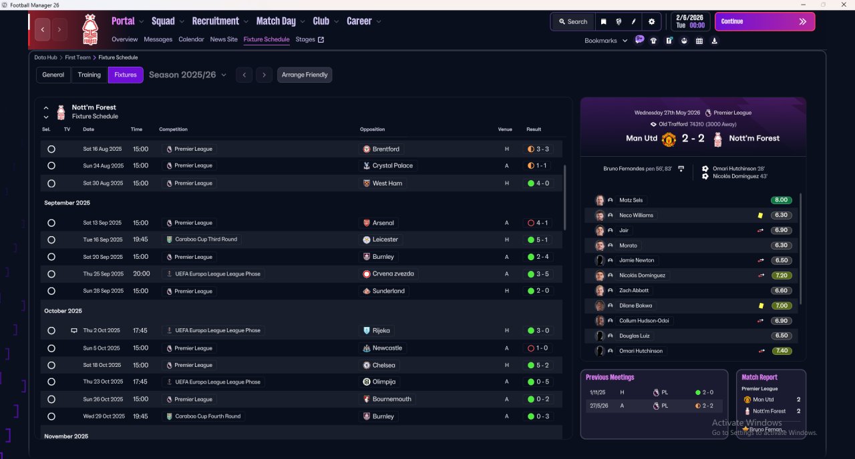
Task: Click the football goal icon beside Omari Hutchinson 28'
Action: (x=705, y=169)
